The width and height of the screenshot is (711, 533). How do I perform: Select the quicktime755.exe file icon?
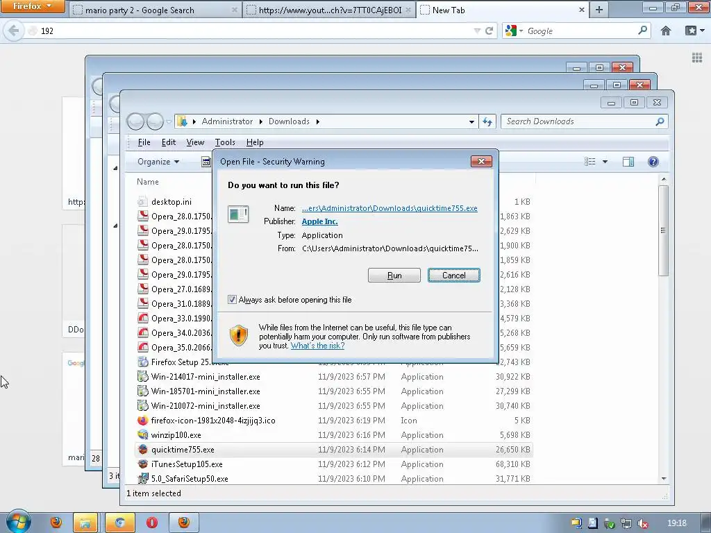[x=142, y=449]
